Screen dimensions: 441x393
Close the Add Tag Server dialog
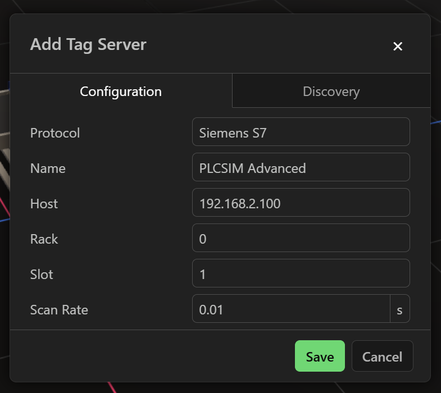coord(398,46)
